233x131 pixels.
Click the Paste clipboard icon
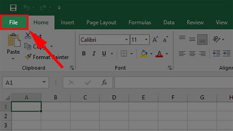(x=14, y=40)
